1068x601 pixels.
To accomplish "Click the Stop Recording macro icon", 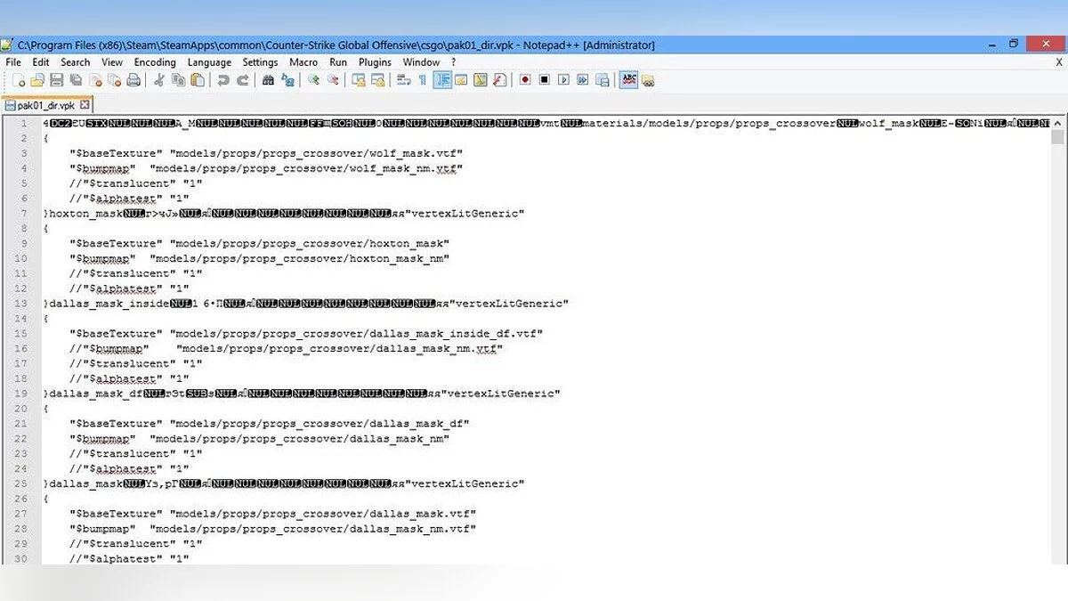I will 545,80.
